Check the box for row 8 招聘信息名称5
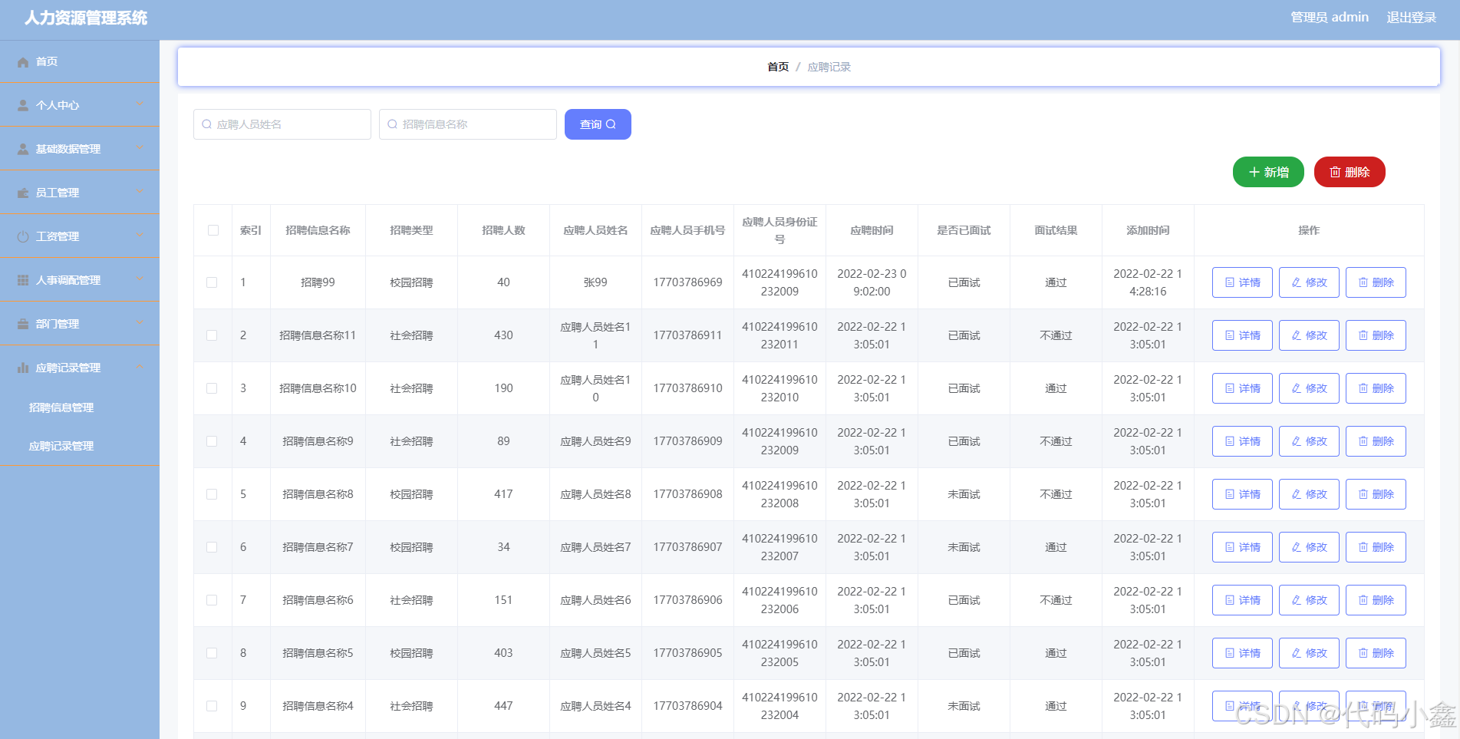The width and height of the screenshot is (1460, 739). coord(212,653)
